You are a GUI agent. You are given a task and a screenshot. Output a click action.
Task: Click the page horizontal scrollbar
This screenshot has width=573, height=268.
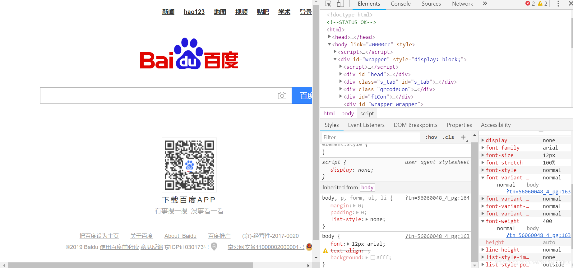coord(130,265)
